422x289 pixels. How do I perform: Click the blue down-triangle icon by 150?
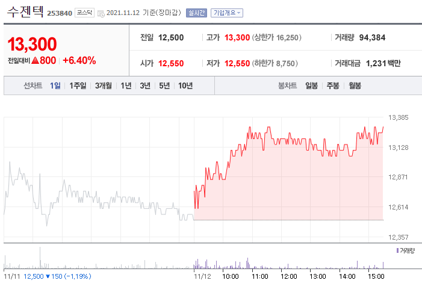coord(48,276)
